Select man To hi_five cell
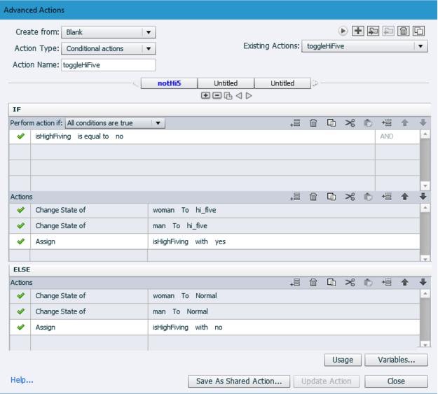This screenshot has width=438, height=394. coord(284,226)
